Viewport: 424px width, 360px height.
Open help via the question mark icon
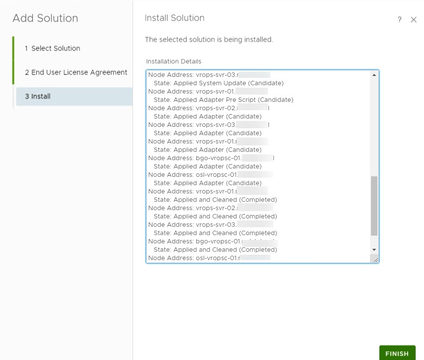pyautogui.click(x=399, y=20)
